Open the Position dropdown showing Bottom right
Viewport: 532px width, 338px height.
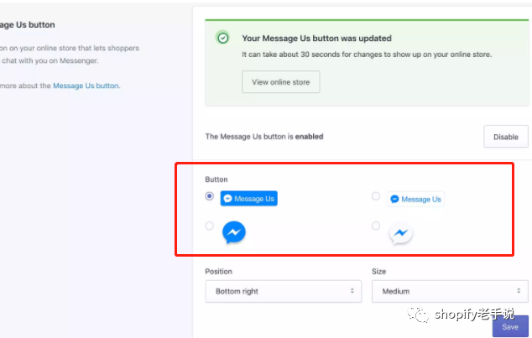click(x=284, y=291)
